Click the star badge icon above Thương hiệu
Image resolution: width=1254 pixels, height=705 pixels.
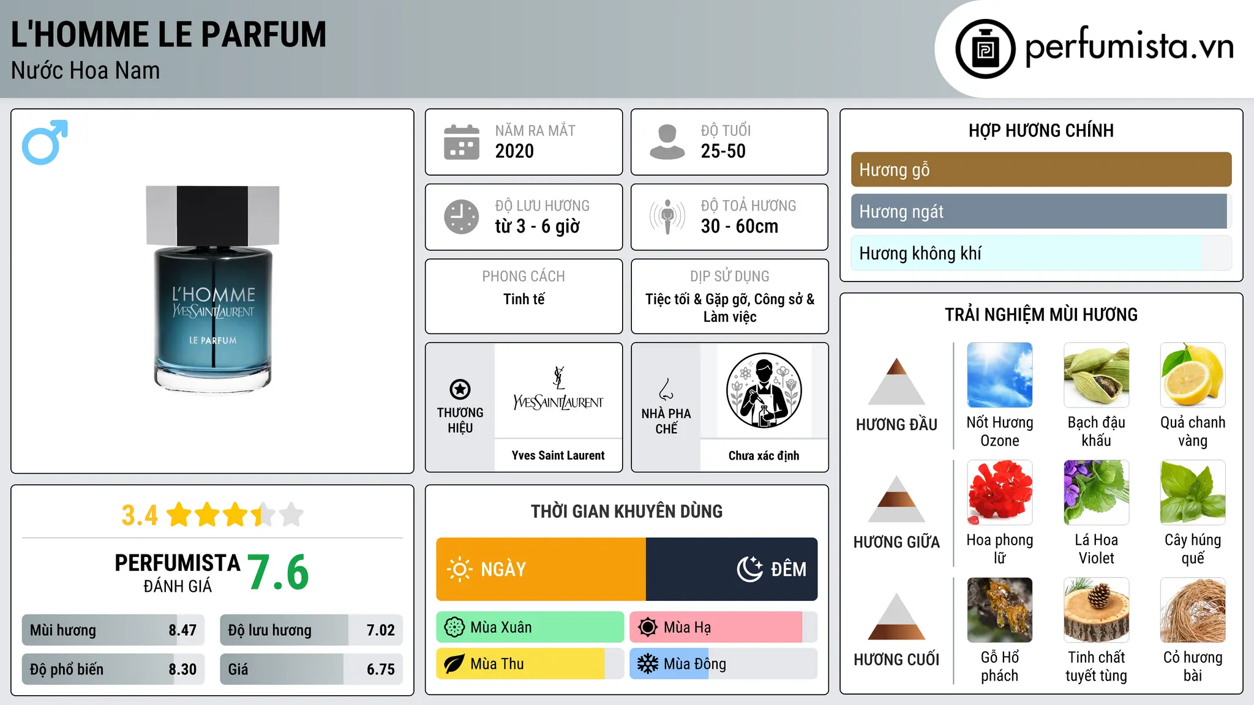click(460, 389)
